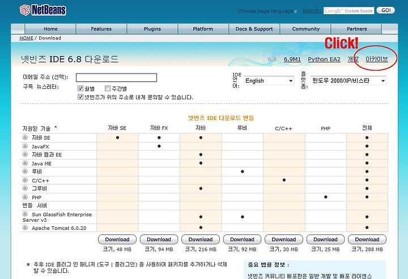Image resolution: width=408 pixels, height=279 pixels.
Task: Download the 전체 bundle, 288 MB
Action: coord(367,239)
